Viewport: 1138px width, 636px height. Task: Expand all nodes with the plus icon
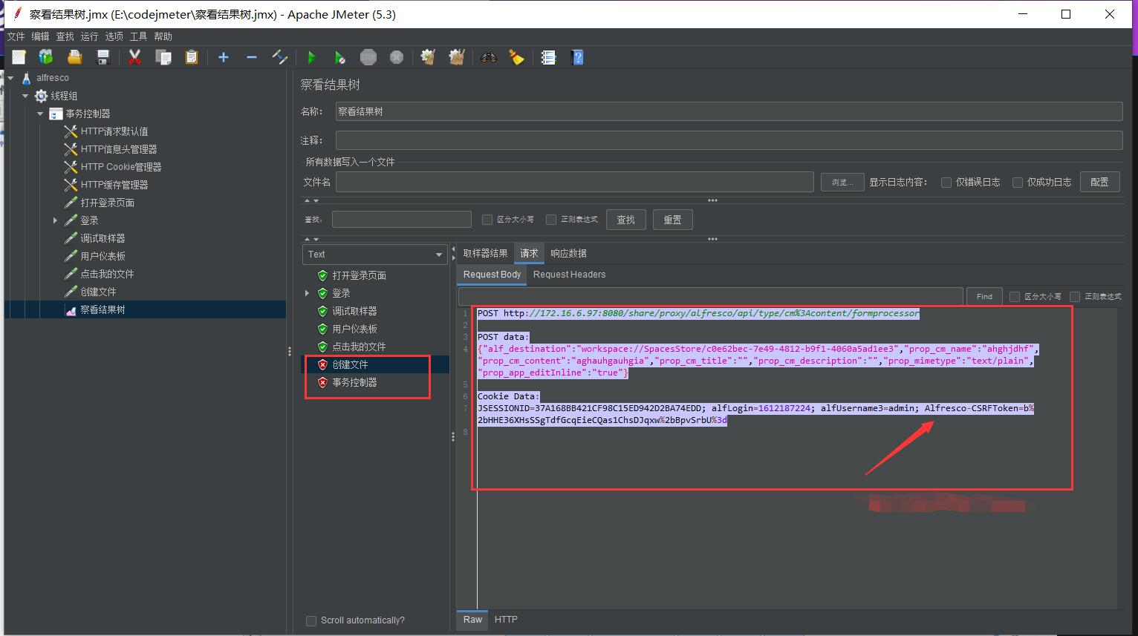pos(223,57)
